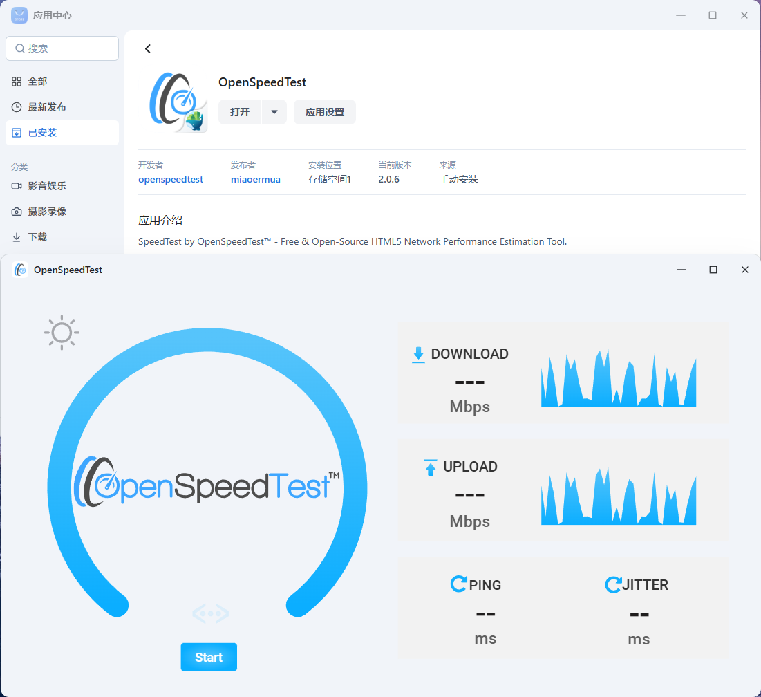Click the Start speed test button
This screenshot has height=697, width=761.
(209, 657)
